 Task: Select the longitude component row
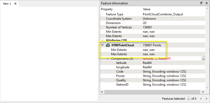(153, 67)
